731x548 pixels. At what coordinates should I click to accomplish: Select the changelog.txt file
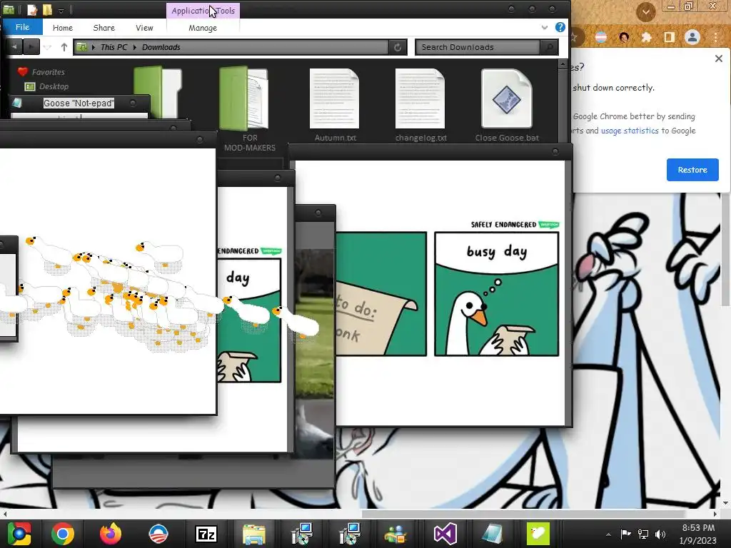[420, 105]
